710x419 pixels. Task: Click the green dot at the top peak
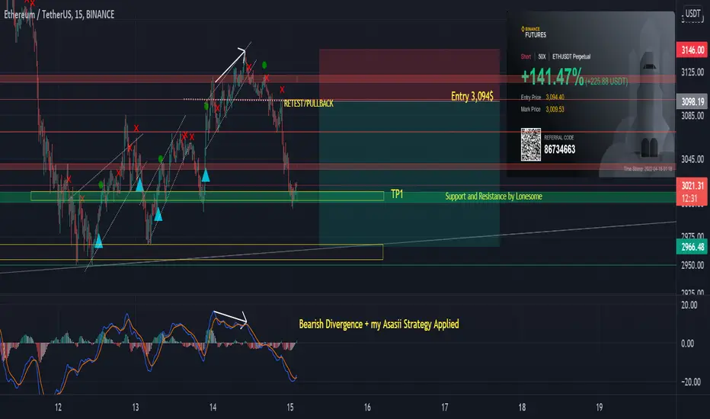tap(264, 66)
